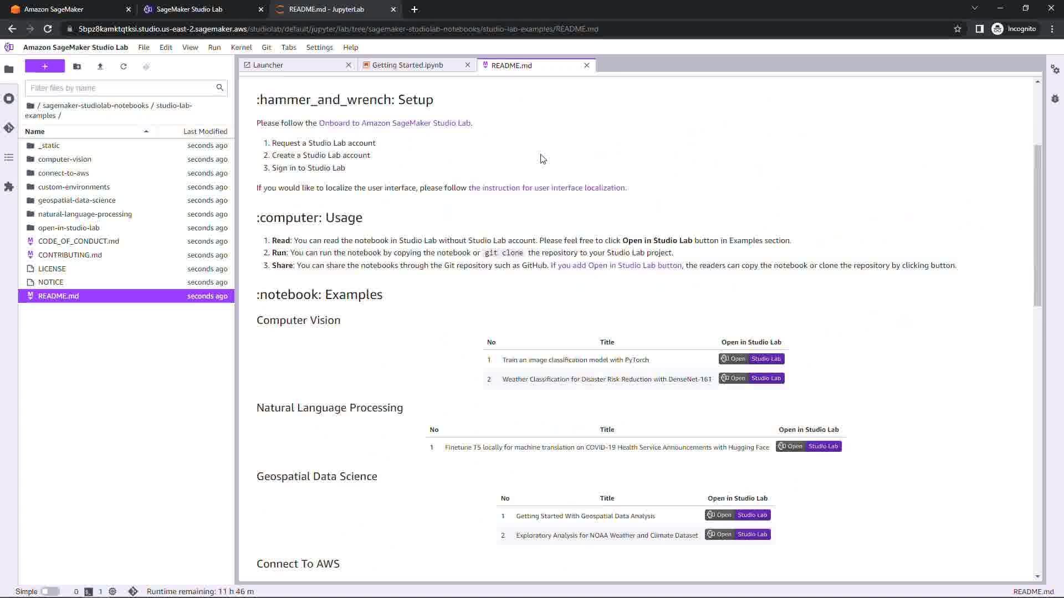Click the README vertical scrollbar

pyautogui.click(x=1037, y=224)
